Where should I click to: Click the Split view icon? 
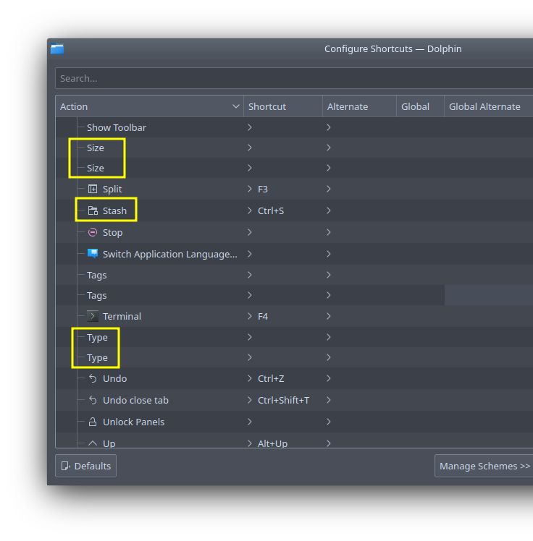click(93, 189)
